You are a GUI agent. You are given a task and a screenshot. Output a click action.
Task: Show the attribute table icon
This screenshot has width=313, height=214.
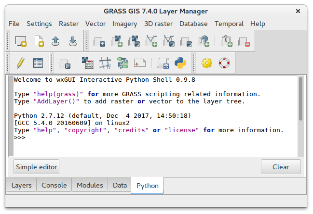(x=38, y=63)
